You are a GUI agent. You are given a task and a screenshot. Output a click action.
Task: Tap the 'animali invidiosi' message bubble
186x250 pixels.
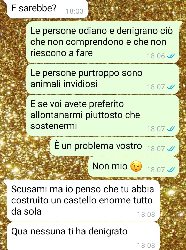pos(103,79)
